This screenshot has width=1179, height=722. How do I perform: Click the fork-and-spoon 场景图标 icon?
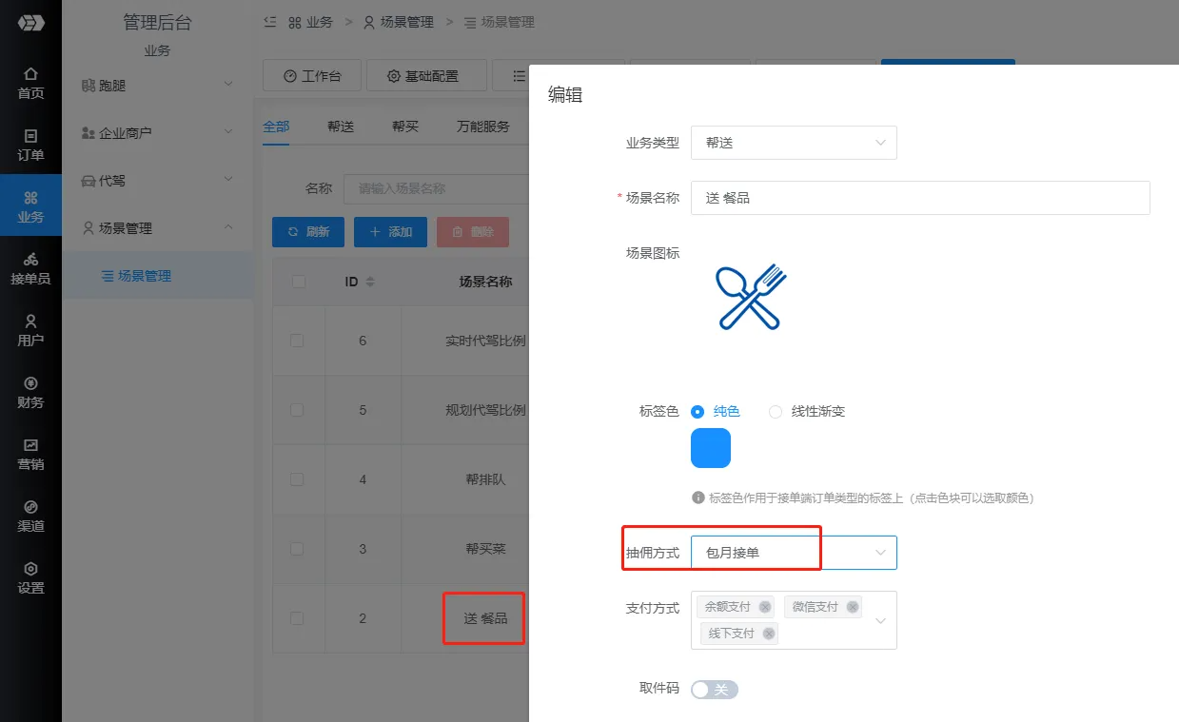(x=749, y=297)
